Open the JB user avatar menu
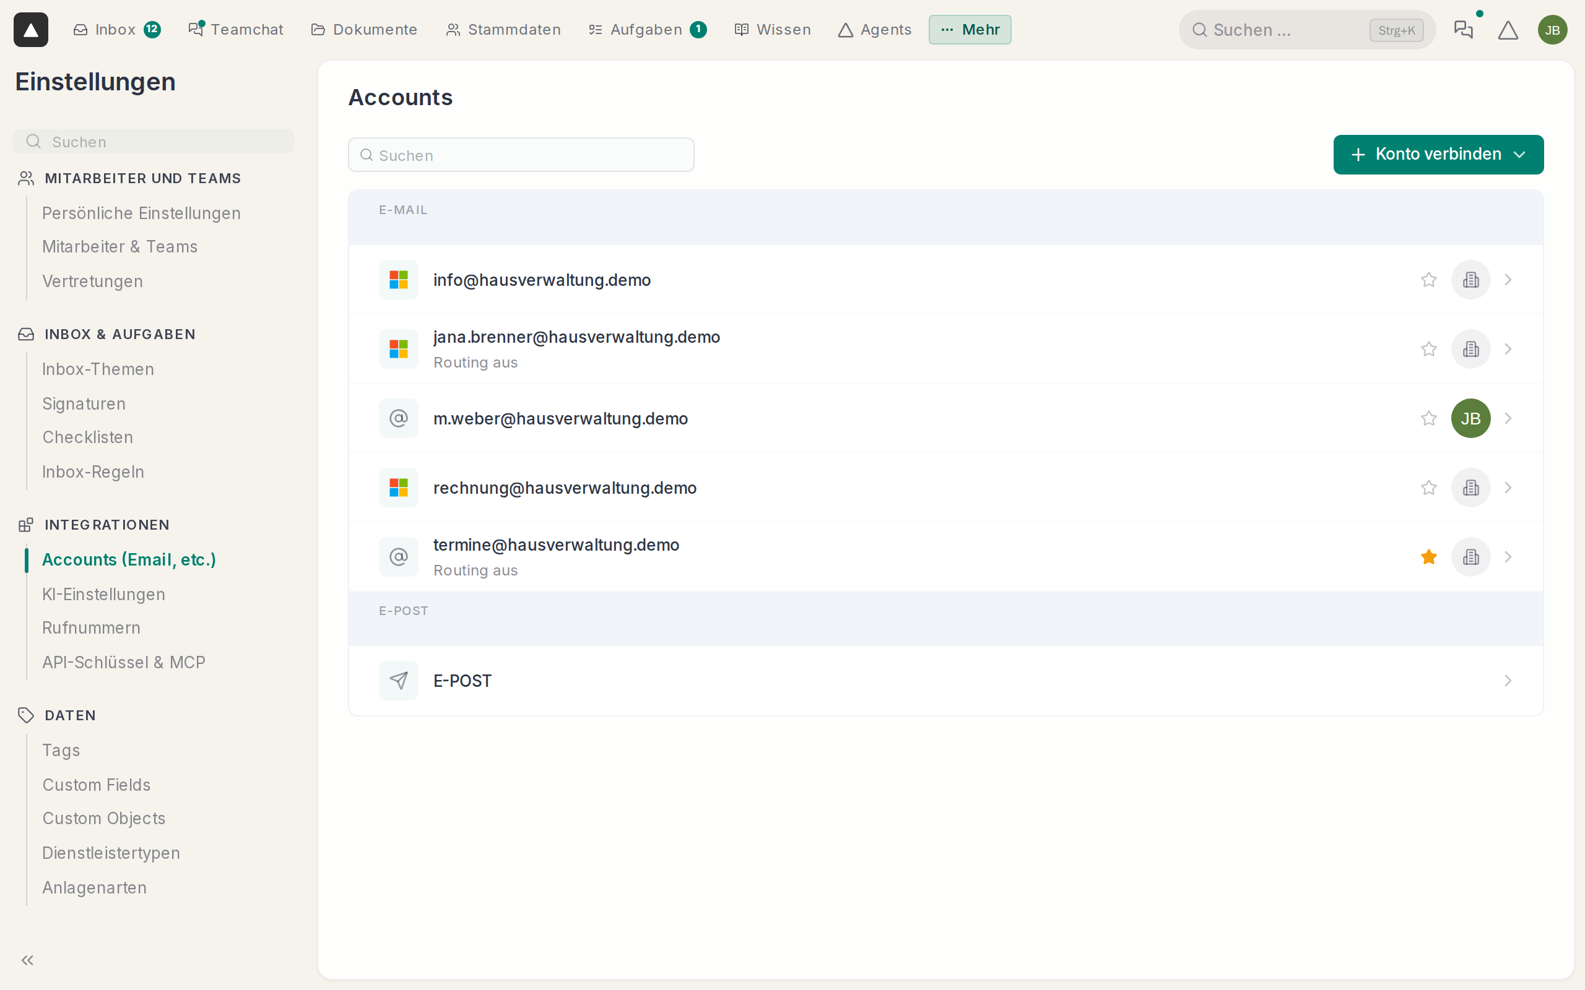 tap(1552, 30)
